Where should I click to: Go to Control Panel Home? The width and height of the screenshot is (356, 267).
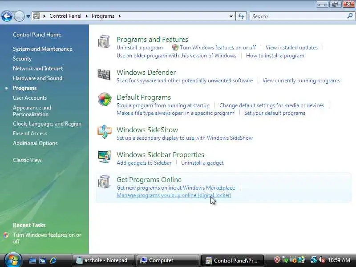[x=37, y=35]
